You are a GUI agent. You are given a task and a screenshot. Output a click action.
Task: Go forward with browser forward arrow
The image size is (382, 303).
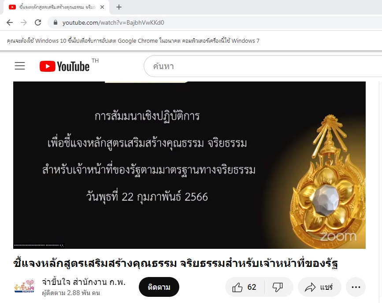tap(24, 22)
